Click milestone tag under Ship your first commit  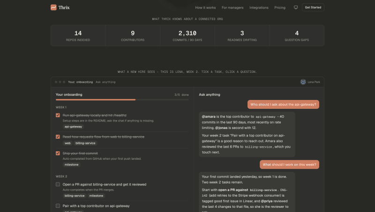tap(72, 164)
